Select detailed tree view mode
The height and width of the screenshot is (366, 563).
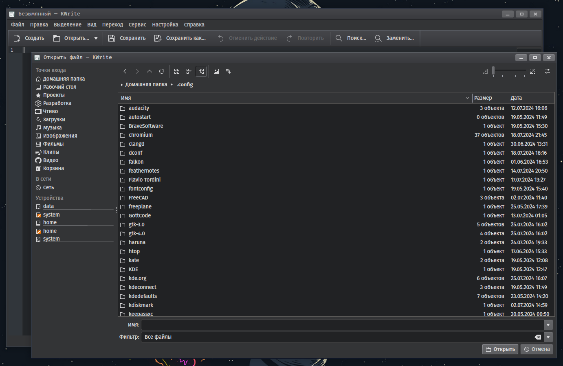pos(201,71)
